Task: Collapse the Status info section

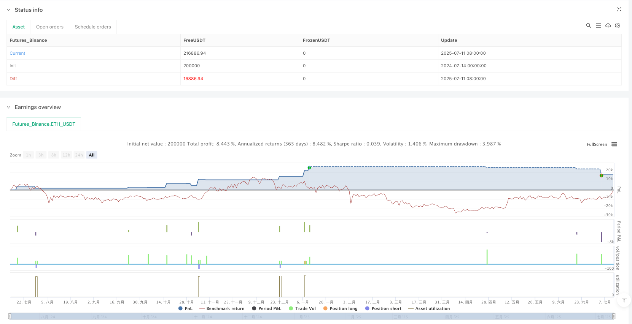Action: point(9,10)
